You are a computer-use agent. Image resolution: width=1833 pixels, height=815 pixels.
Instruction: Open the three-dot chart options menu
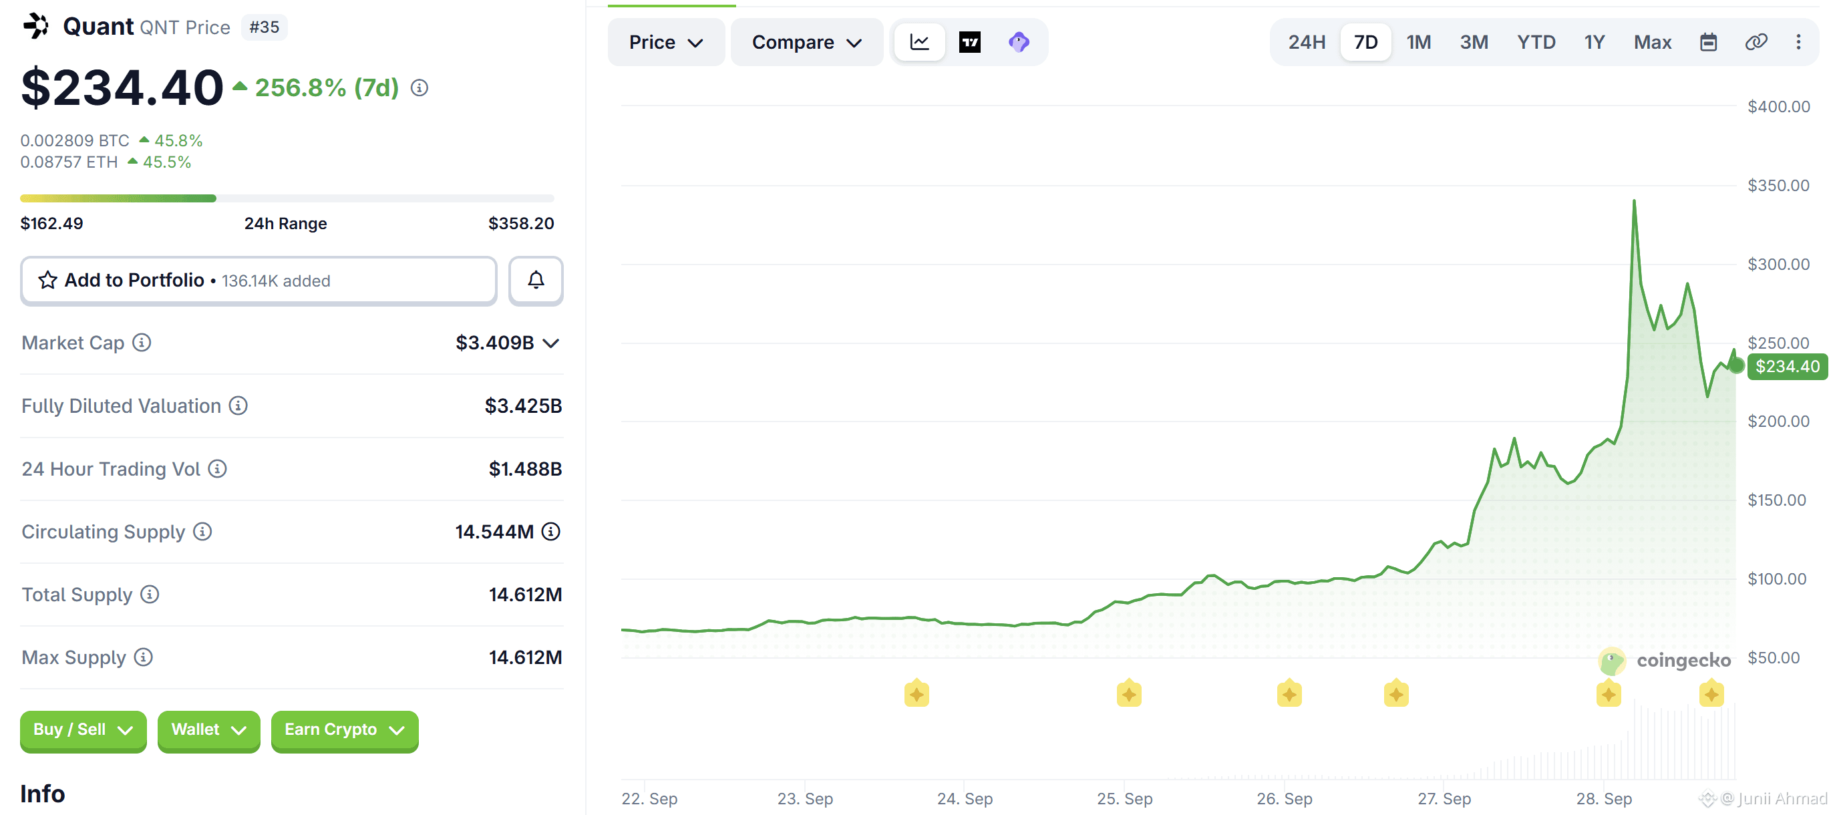pos(1798,43)
